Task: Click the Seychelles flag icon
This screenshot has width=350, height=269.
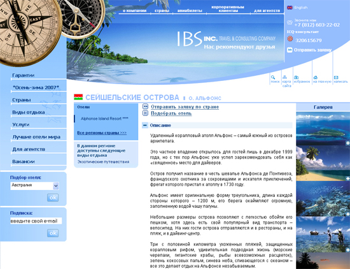Action: (78, 97)
